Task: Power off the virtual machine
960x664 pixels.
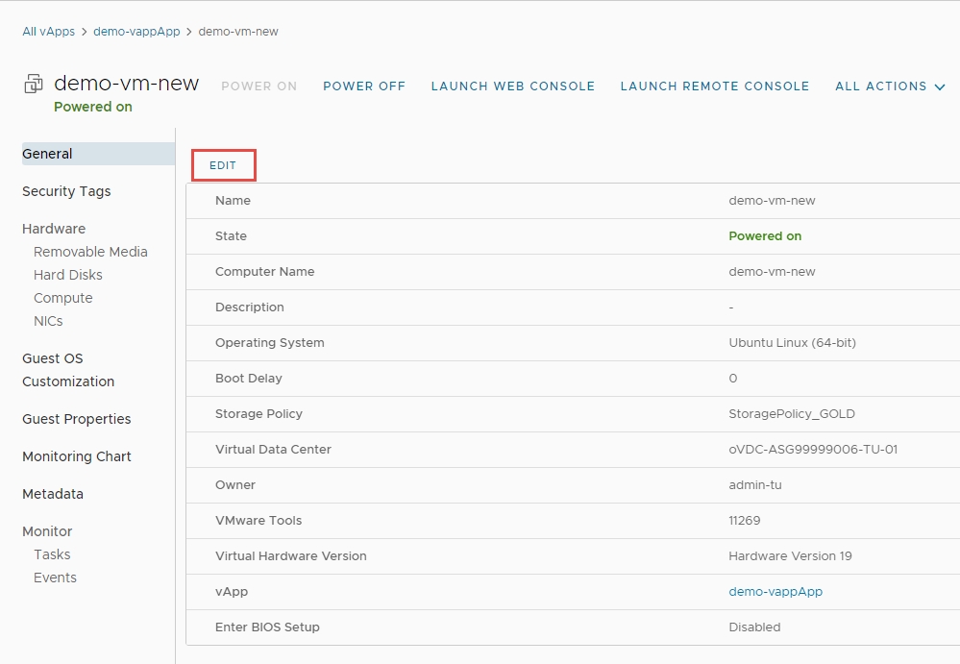Action: tap(364, 86)
